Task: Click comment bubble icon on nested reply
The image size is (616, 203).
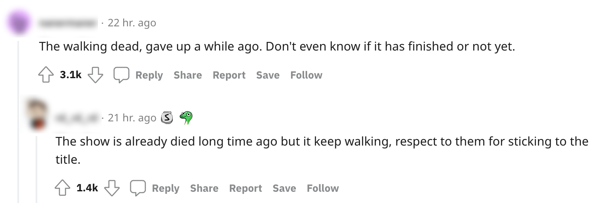Action: pyautogui.click(x=138, y=189)
